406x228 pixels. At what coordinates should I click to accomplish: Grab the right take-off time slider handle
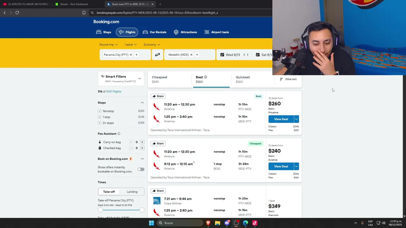[x=142, y=210]
